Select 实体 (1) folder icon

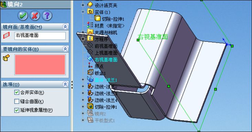90,12
